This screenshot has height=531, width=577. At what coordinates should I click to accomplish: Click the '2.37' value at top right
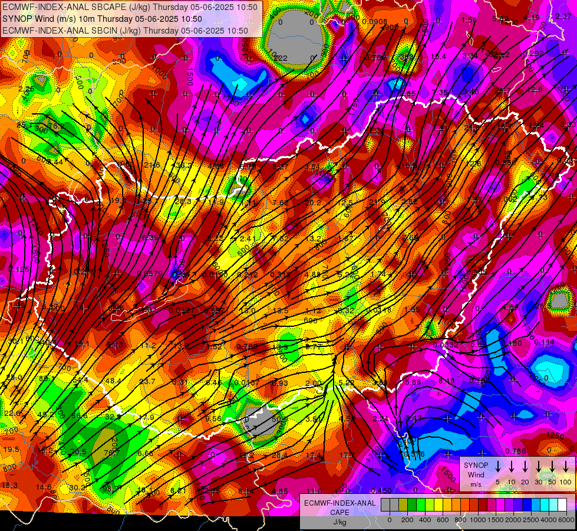pyautogui.click(x=563, y=16)
